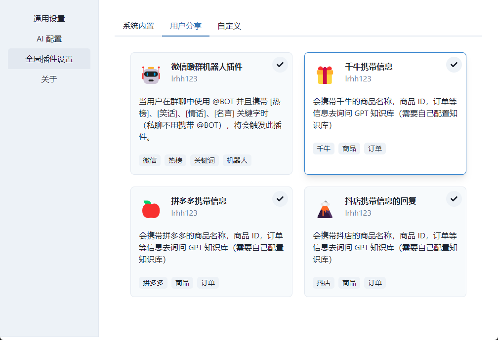Switch to the 系统内置 tab
This screenshot has height=340, width=498.
point(137,26)
